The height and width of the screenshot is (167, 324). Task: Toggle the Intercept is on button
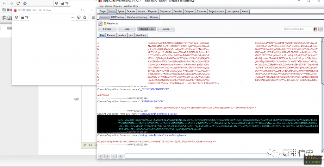point(146,29)
